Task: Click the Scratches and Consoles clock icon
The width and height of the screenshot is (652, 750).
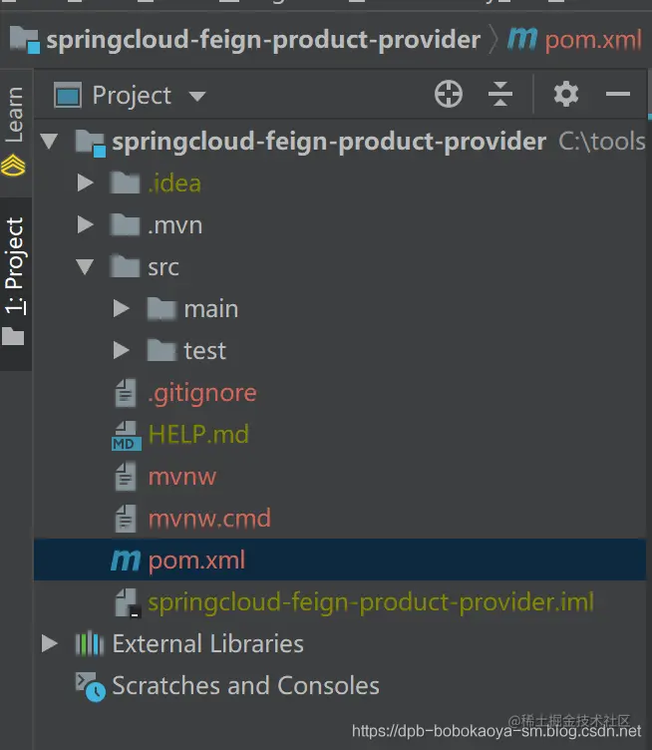Action: click(x=91, y=687)
